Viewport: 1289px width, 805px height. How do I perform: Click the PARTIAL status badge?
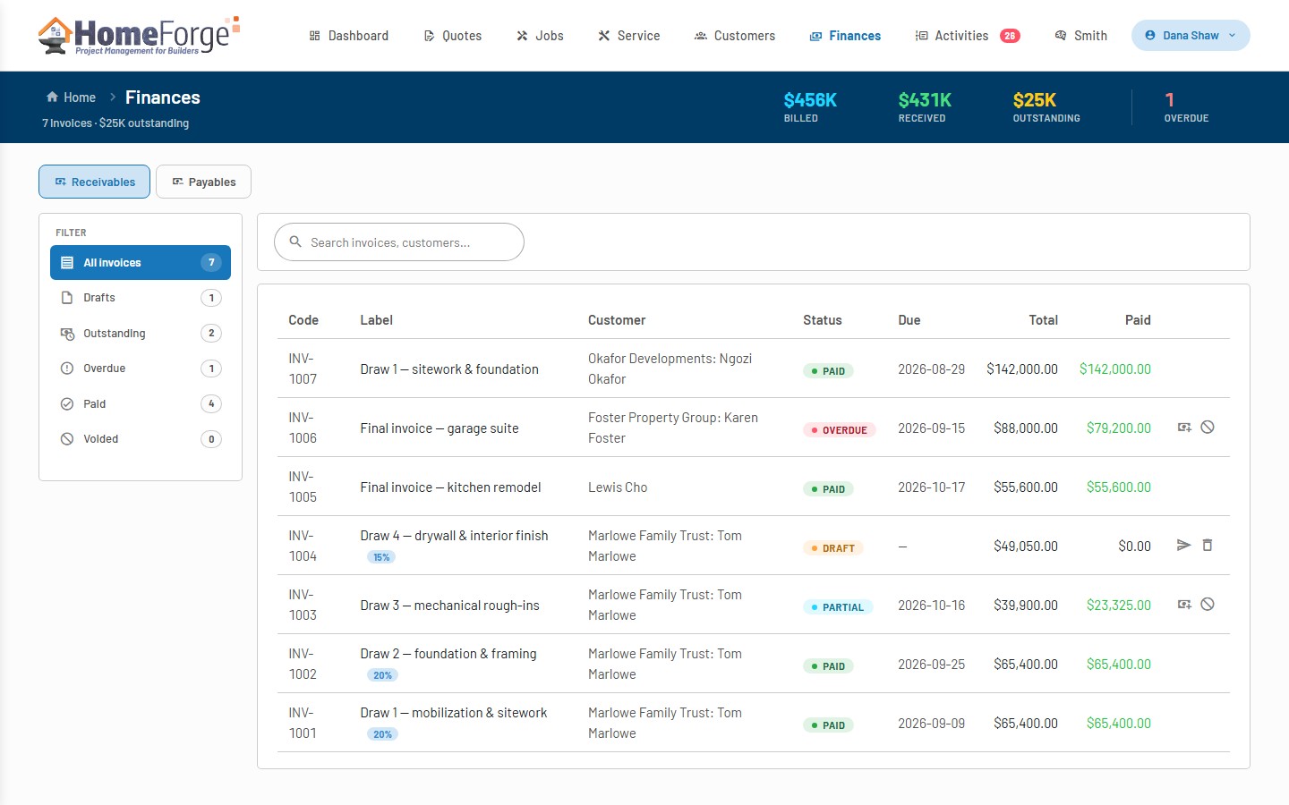click(838, 607)
